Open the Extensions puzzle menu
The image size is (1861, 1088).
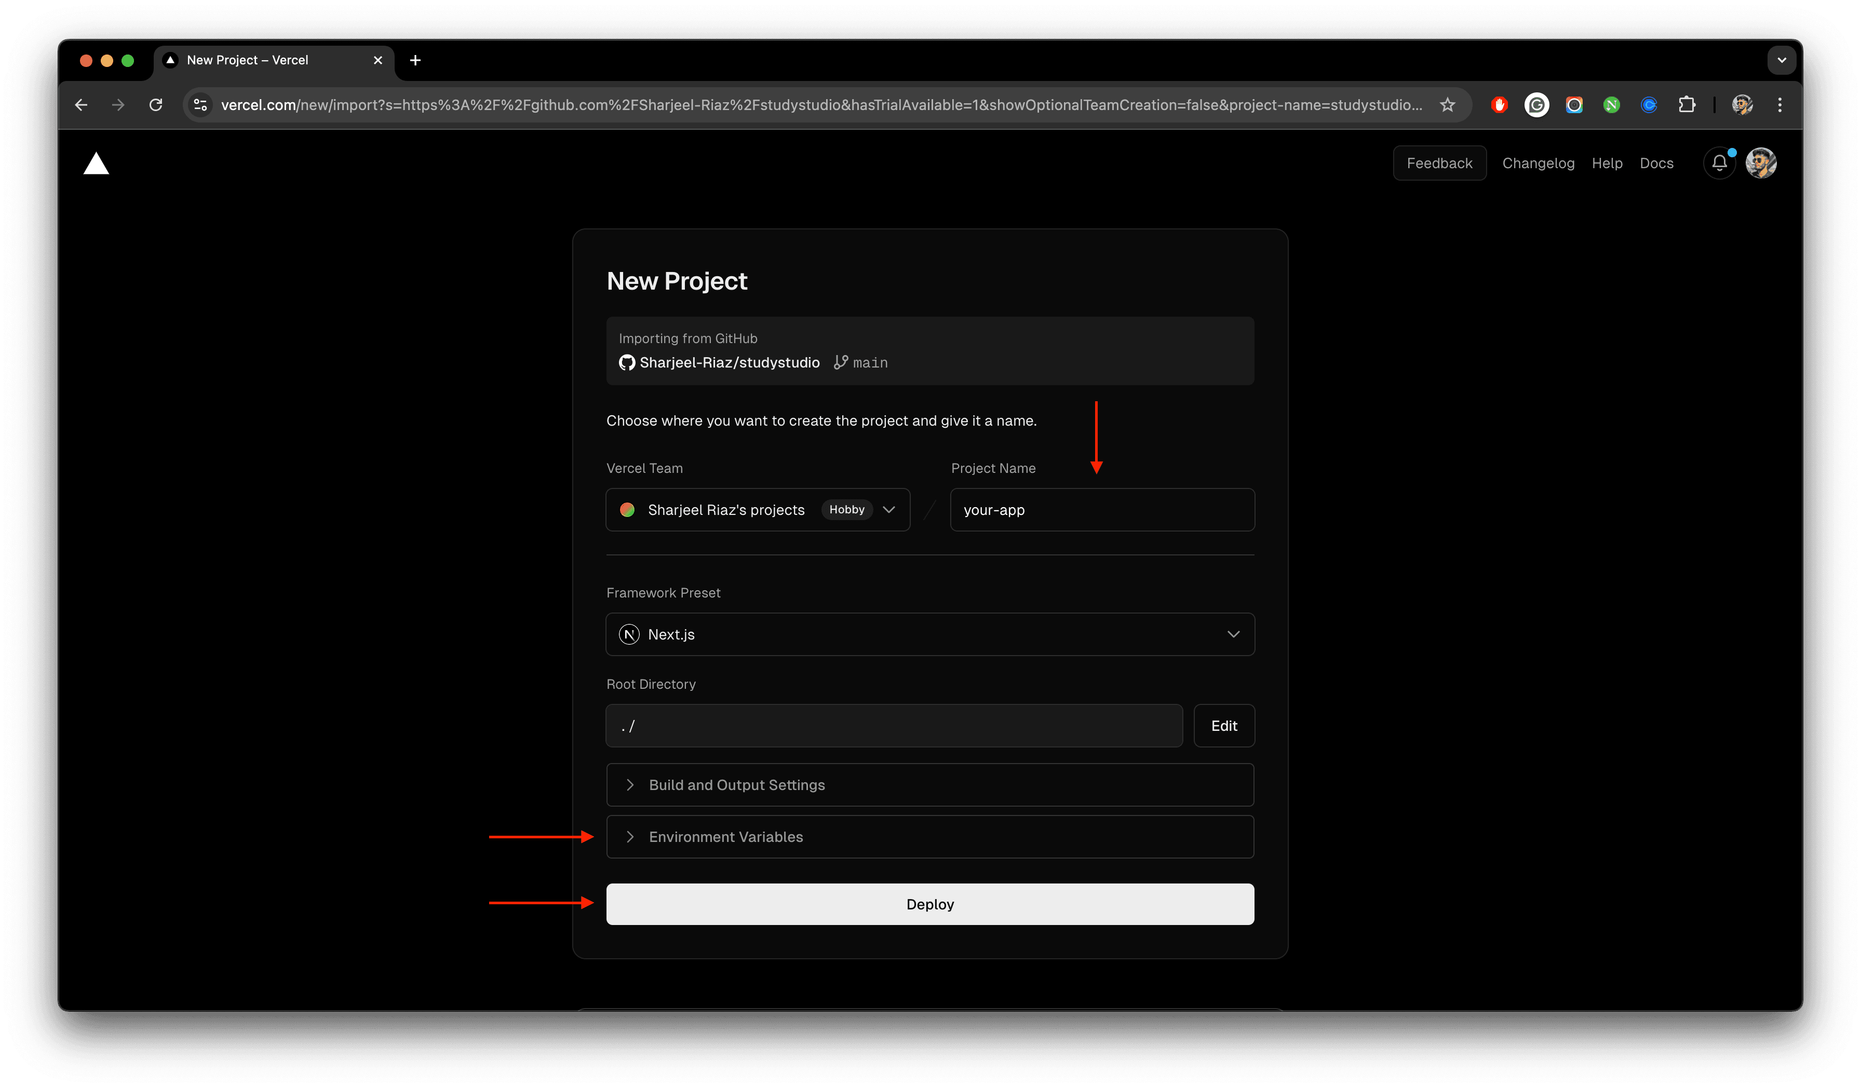click(1687, 105)
